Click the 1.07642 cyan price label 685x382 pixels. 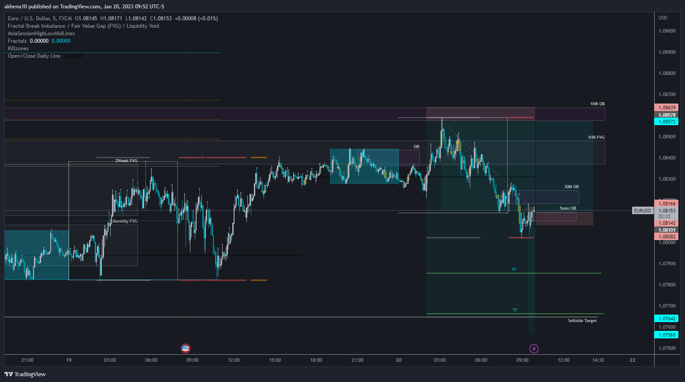click(x=666, y=319)
